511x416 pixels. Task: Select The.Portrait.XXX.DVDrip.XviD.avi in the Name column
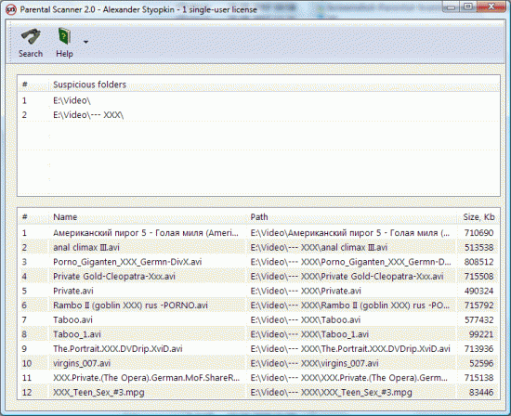(x=118, y=348)
